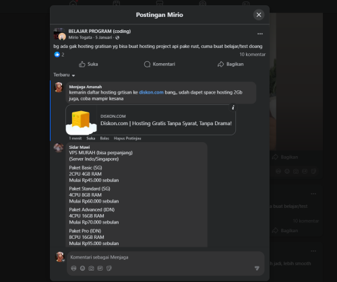Expand the Terbaru comment sorting dropdown
Screen dimensions: 337x282
64,75
